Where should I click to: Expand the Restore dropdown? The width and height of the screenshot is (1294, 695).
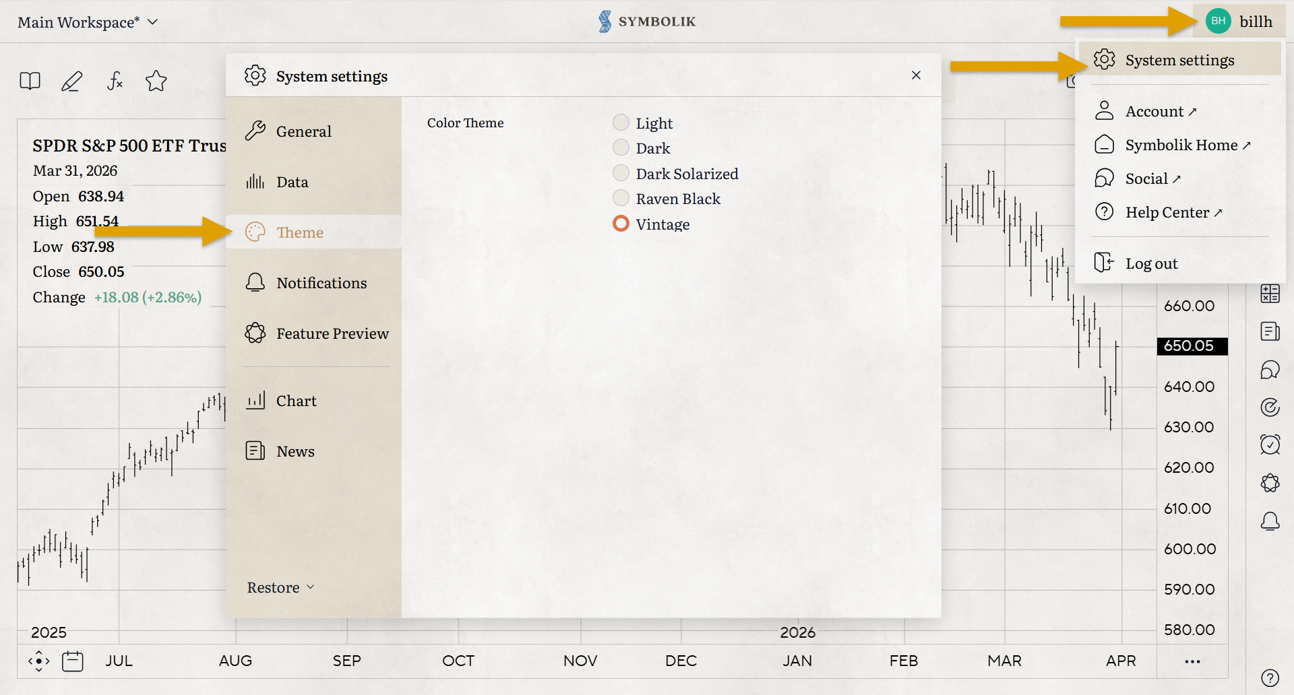pos(280,588)
